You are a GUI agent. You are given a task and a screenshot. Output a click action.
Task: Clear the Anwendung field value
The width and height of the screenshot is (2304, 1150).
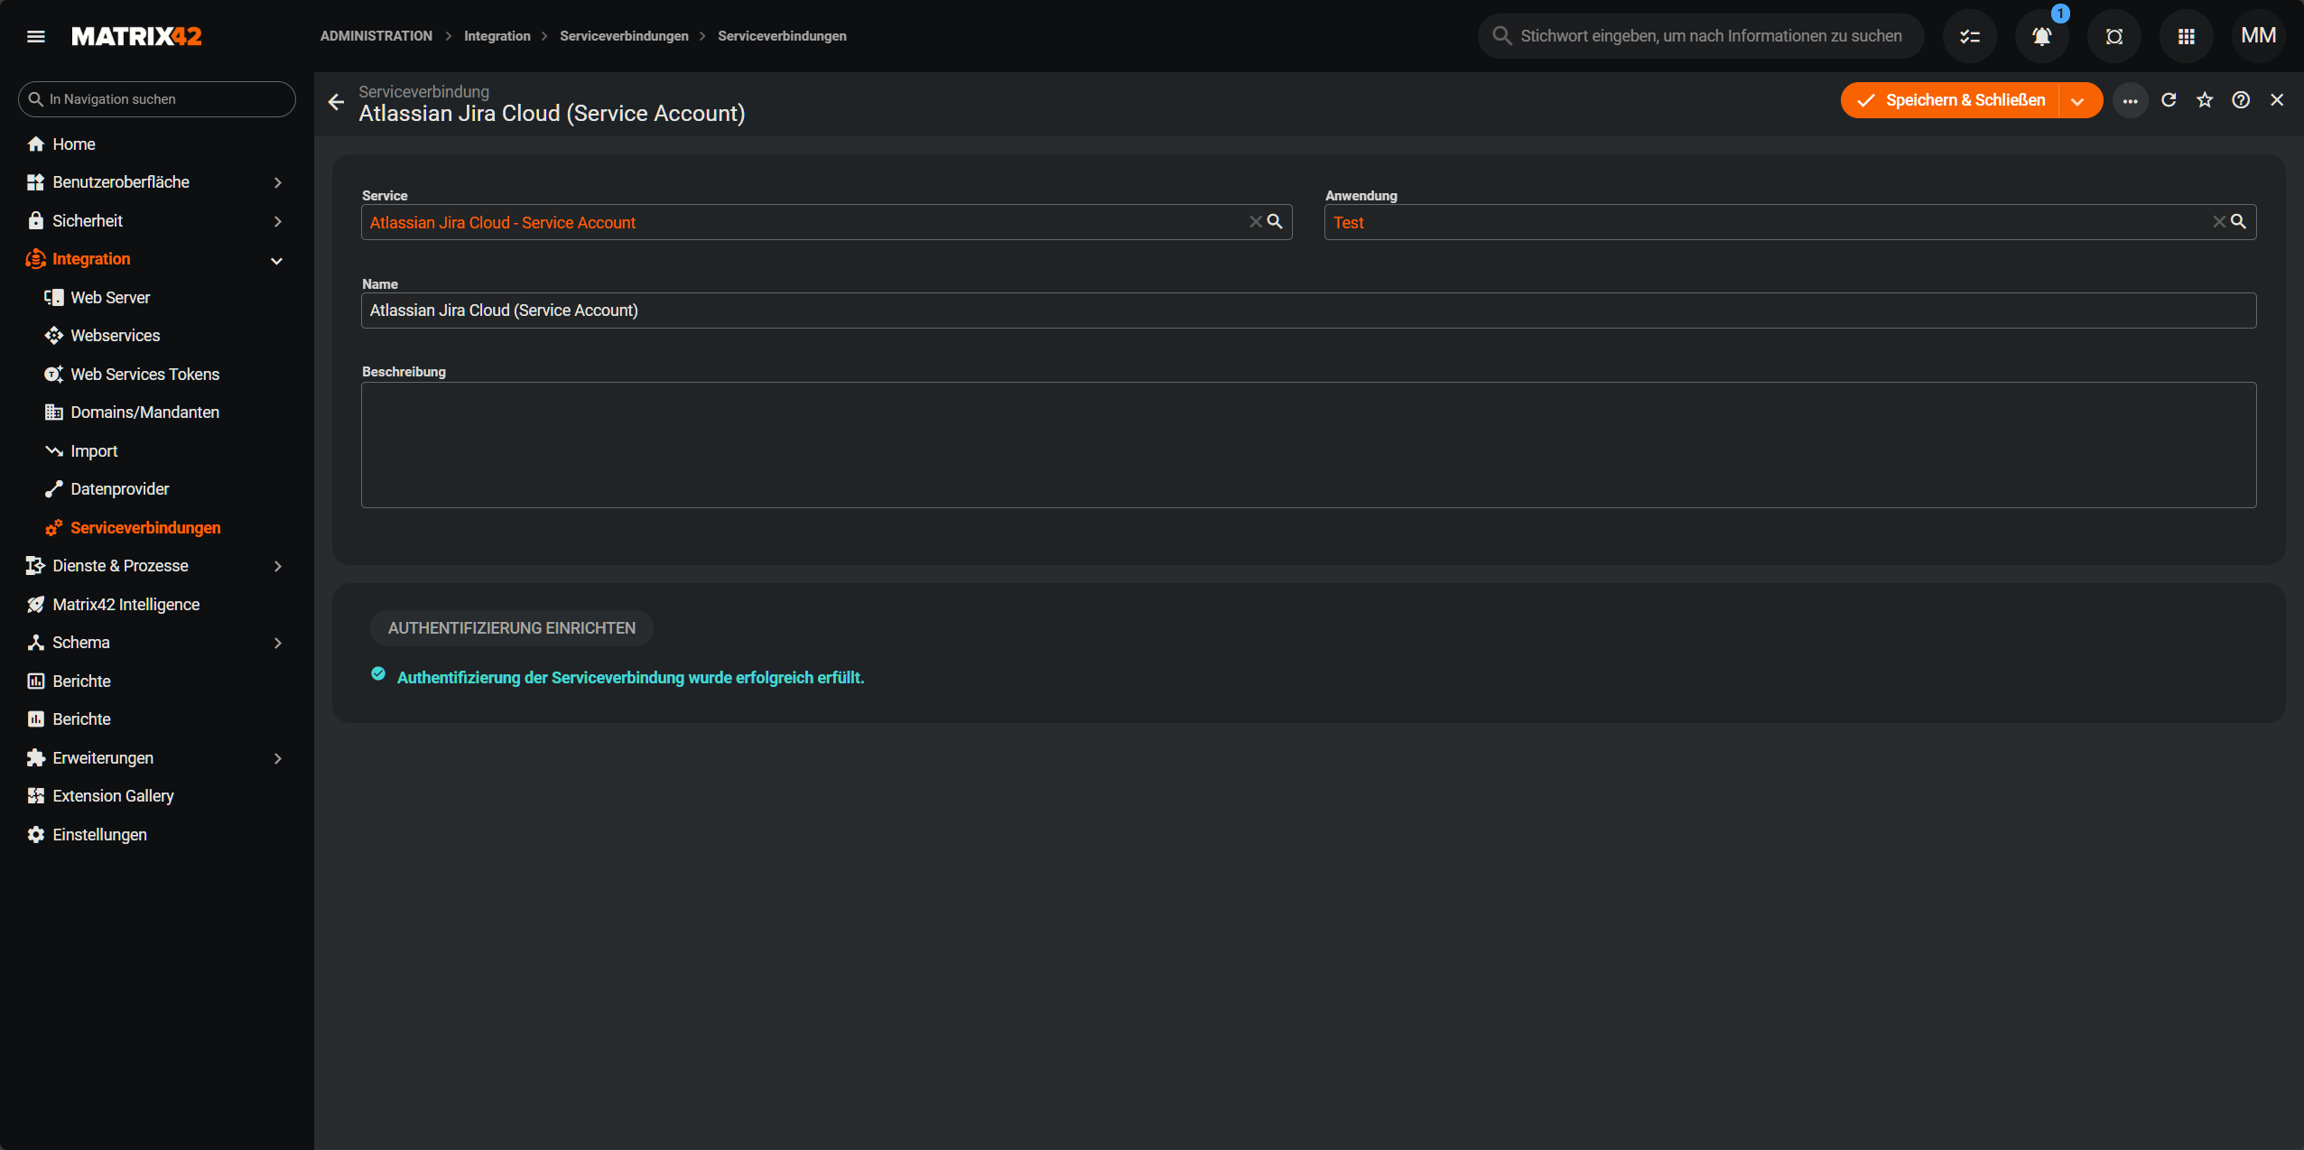[2218, 221]
